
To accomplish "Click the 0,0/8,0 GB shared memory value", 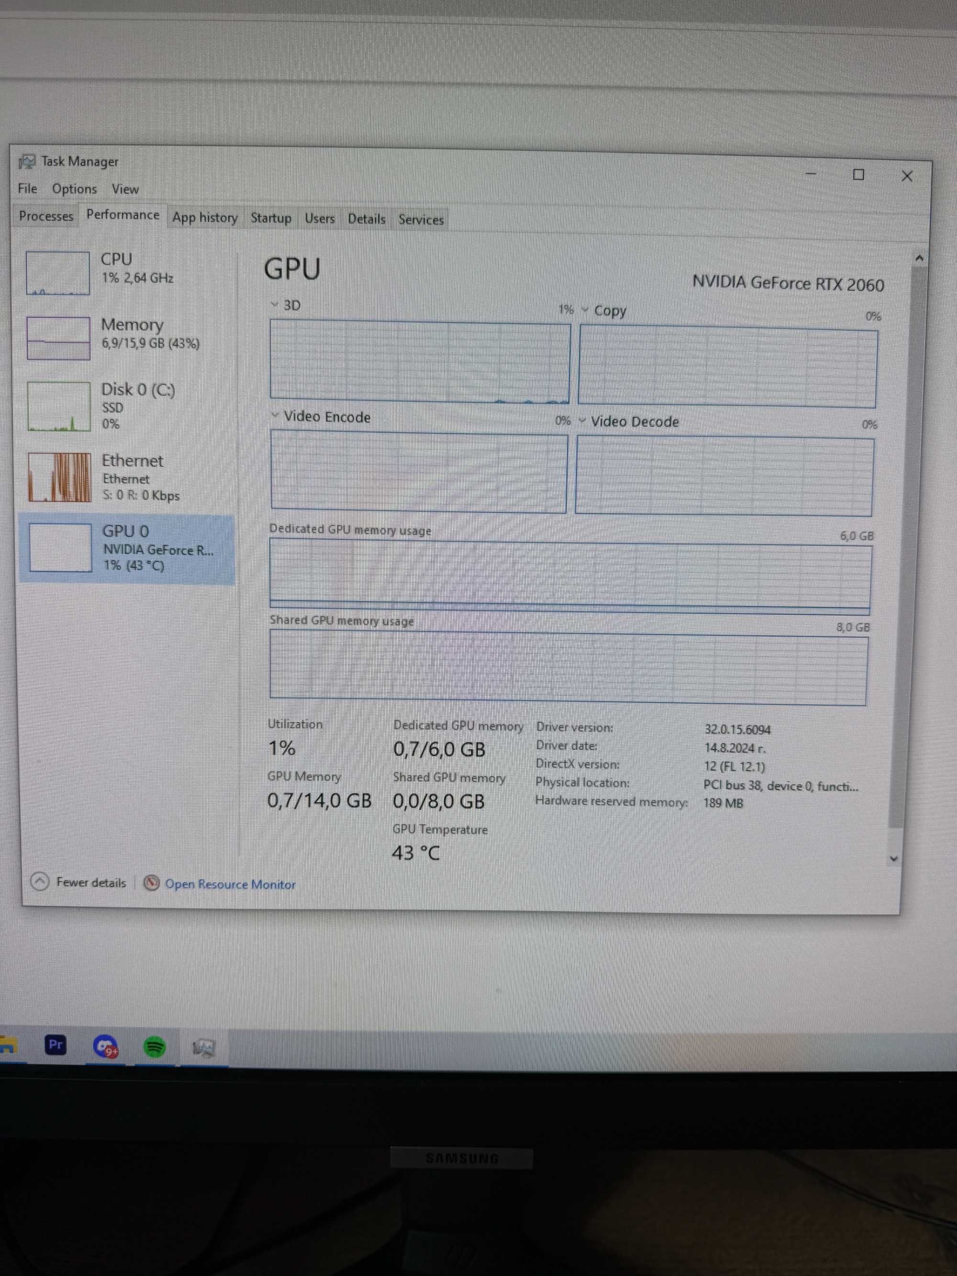I will click(x=438, y=801).
